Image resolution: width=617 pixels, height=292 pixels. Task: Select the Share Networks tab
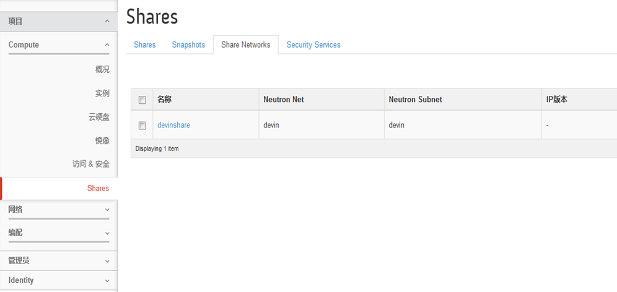(x=245, y=45)
